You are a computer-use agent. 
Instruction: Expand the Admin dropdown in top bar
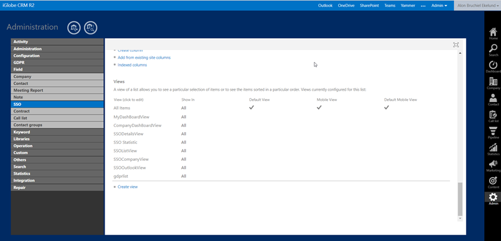tap(439, 6)
